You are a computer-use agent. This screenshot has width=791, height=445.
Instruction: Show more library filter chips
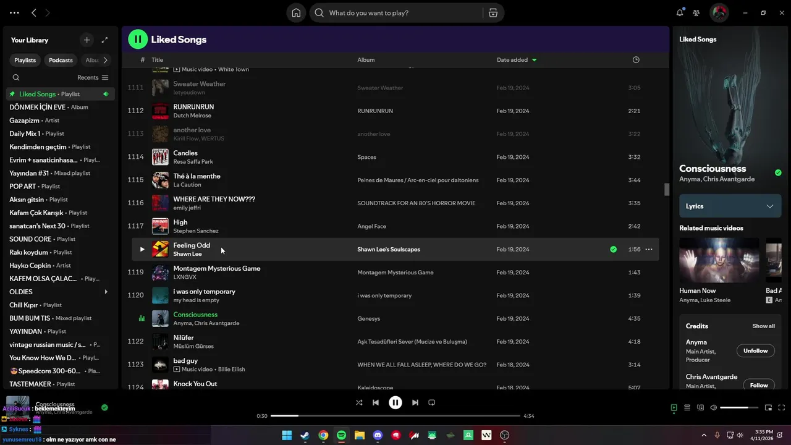click(105, 61)
